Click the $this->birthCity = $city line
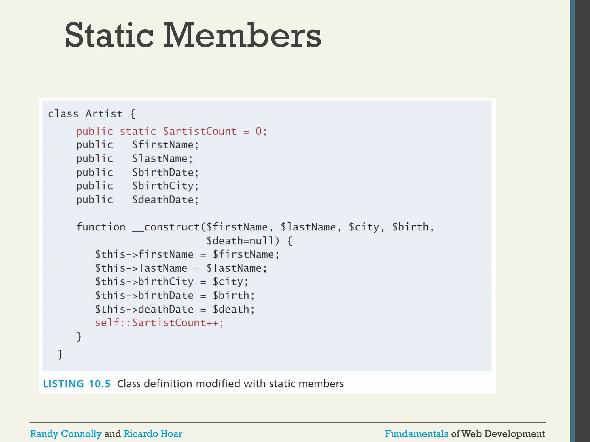The height and width of the screenshot is (442, 590). 172,282
